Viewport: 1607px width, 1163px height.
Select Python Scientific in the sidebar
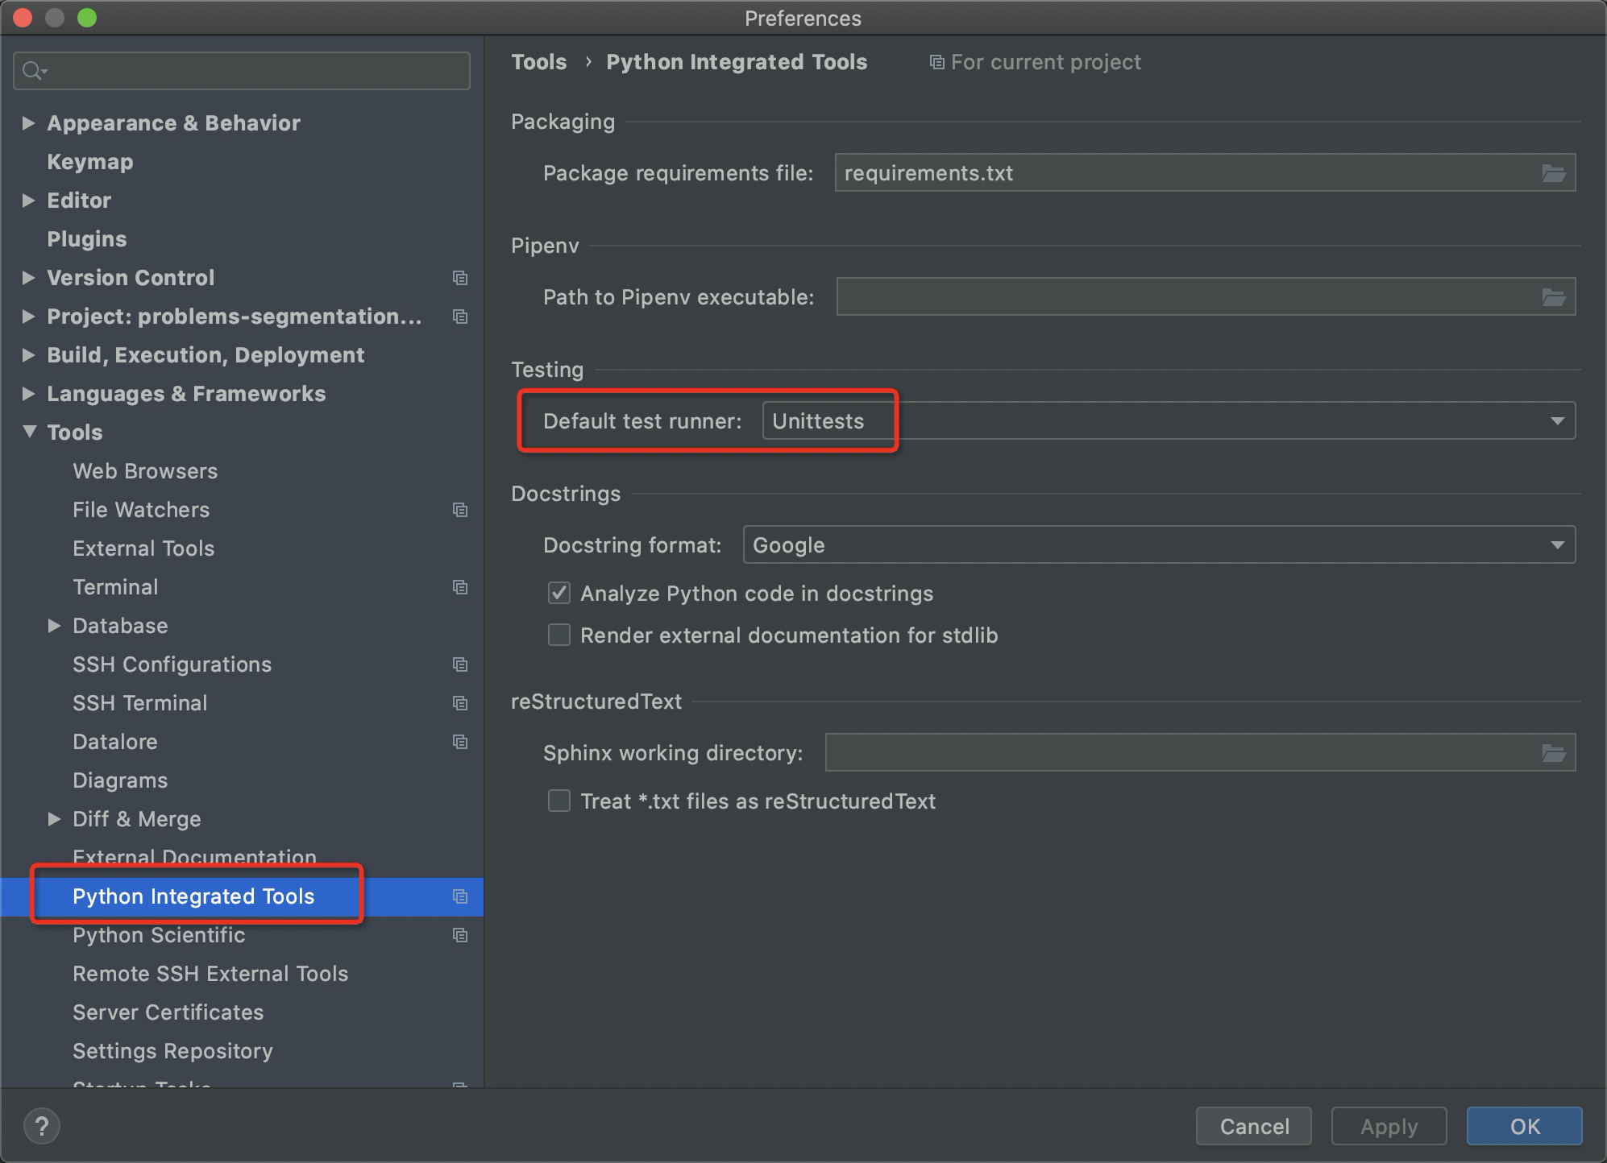tap(159, 935)
